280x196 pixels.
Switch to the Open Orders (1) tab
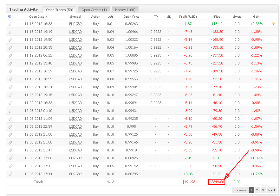point(94,10)
